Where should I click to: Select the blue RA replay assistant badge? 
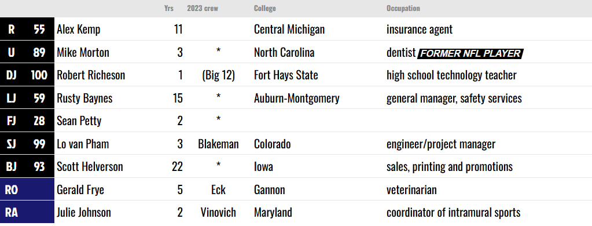point(27,212)
